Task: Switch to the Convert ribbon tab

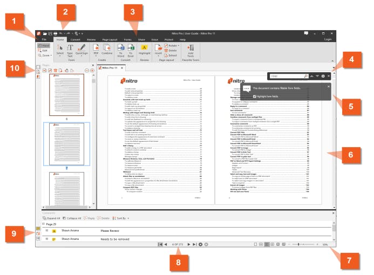Action: pyautogui.click(x=76, y=39)
